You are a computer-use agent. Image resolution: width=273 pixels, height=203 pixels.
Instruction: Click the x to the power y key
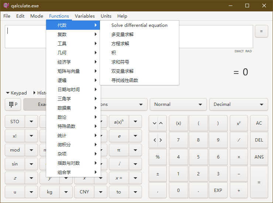pos(239,123)
